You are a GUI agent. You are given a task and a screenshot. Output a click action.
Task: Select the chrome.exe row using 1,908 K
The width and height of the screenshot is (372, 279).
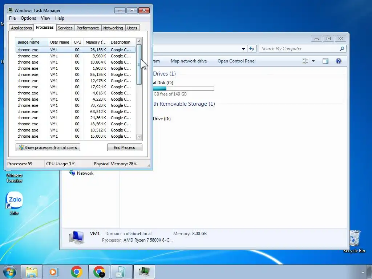(76, 68)
